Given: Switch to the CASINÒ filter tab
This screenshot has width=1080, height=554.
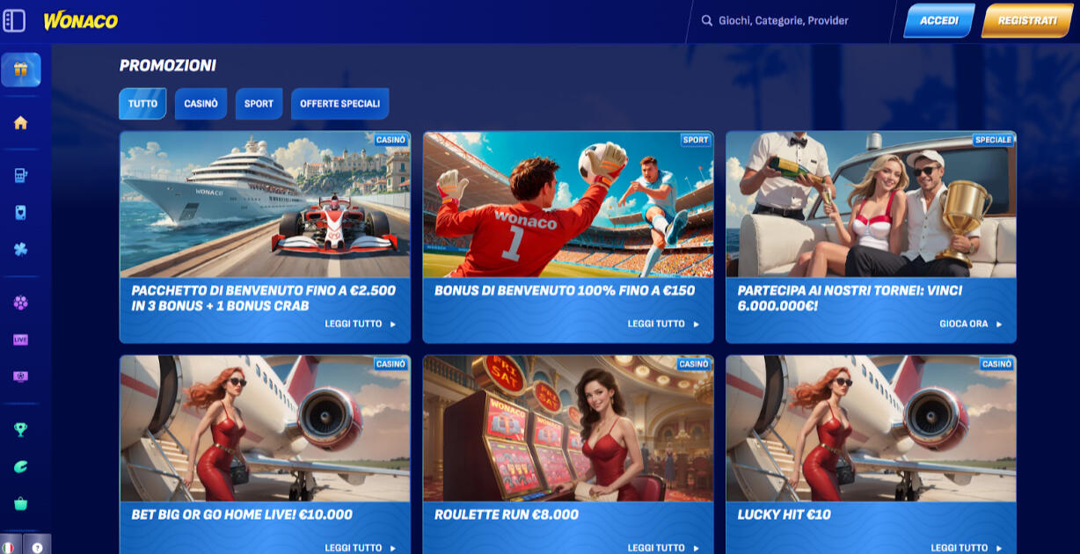Looking at the screenshot, I should pyautogui.click(x=201, y=104).
